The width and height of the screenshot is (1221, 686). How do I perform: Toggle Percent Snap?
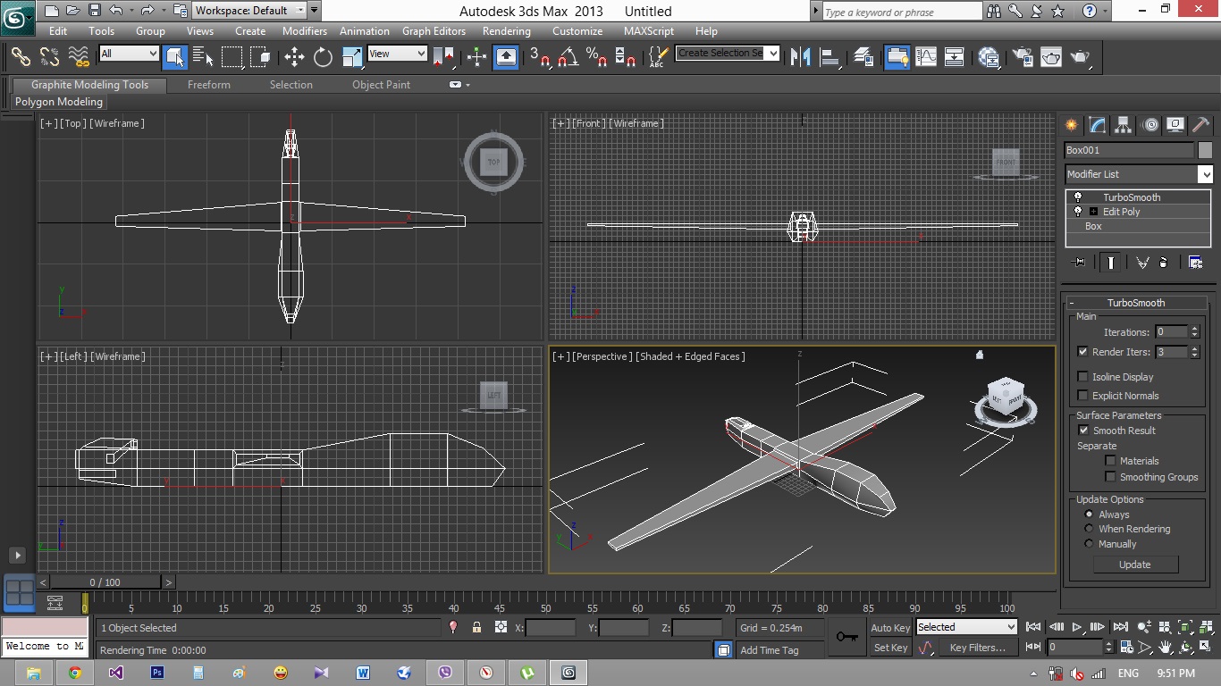point(596,56)
